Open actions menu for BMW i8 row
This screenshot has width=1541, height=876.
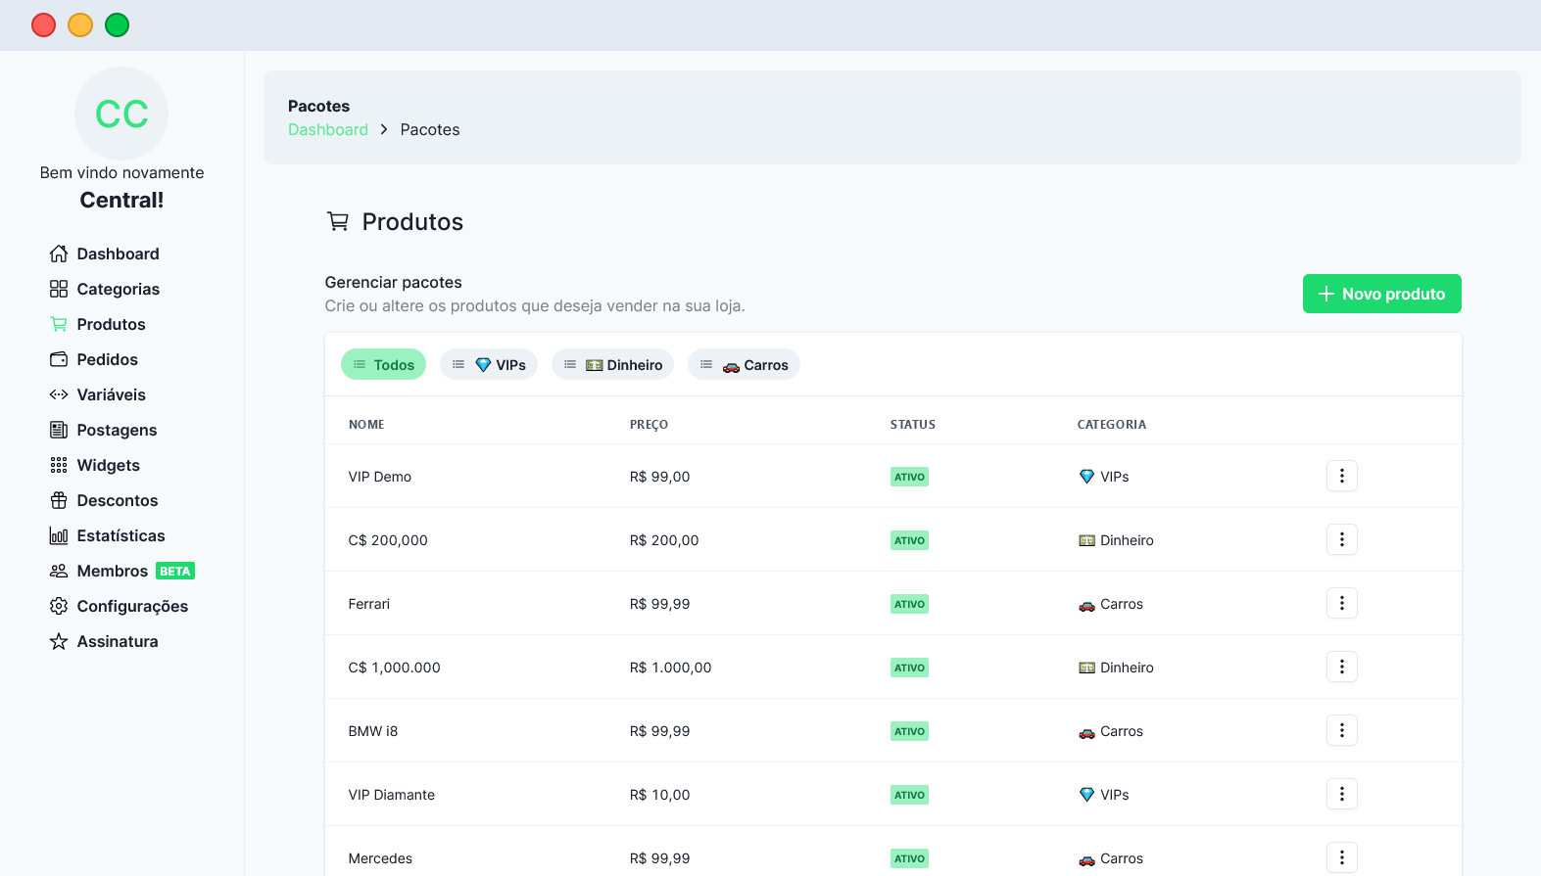point(1342,730)
